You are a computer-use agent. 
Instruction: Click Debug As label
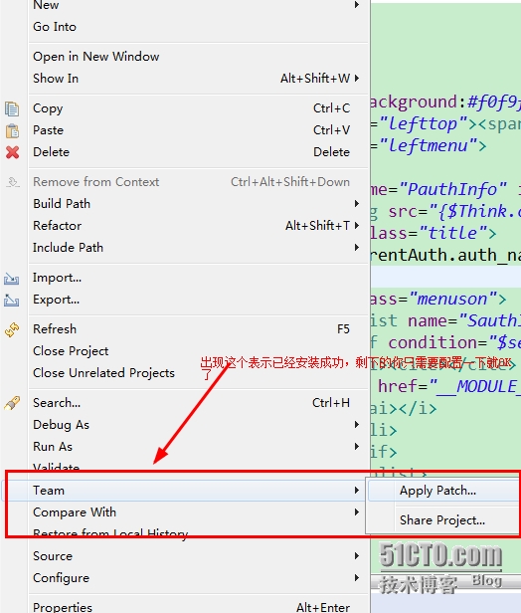pyautogui.click(x=61, y=425)
